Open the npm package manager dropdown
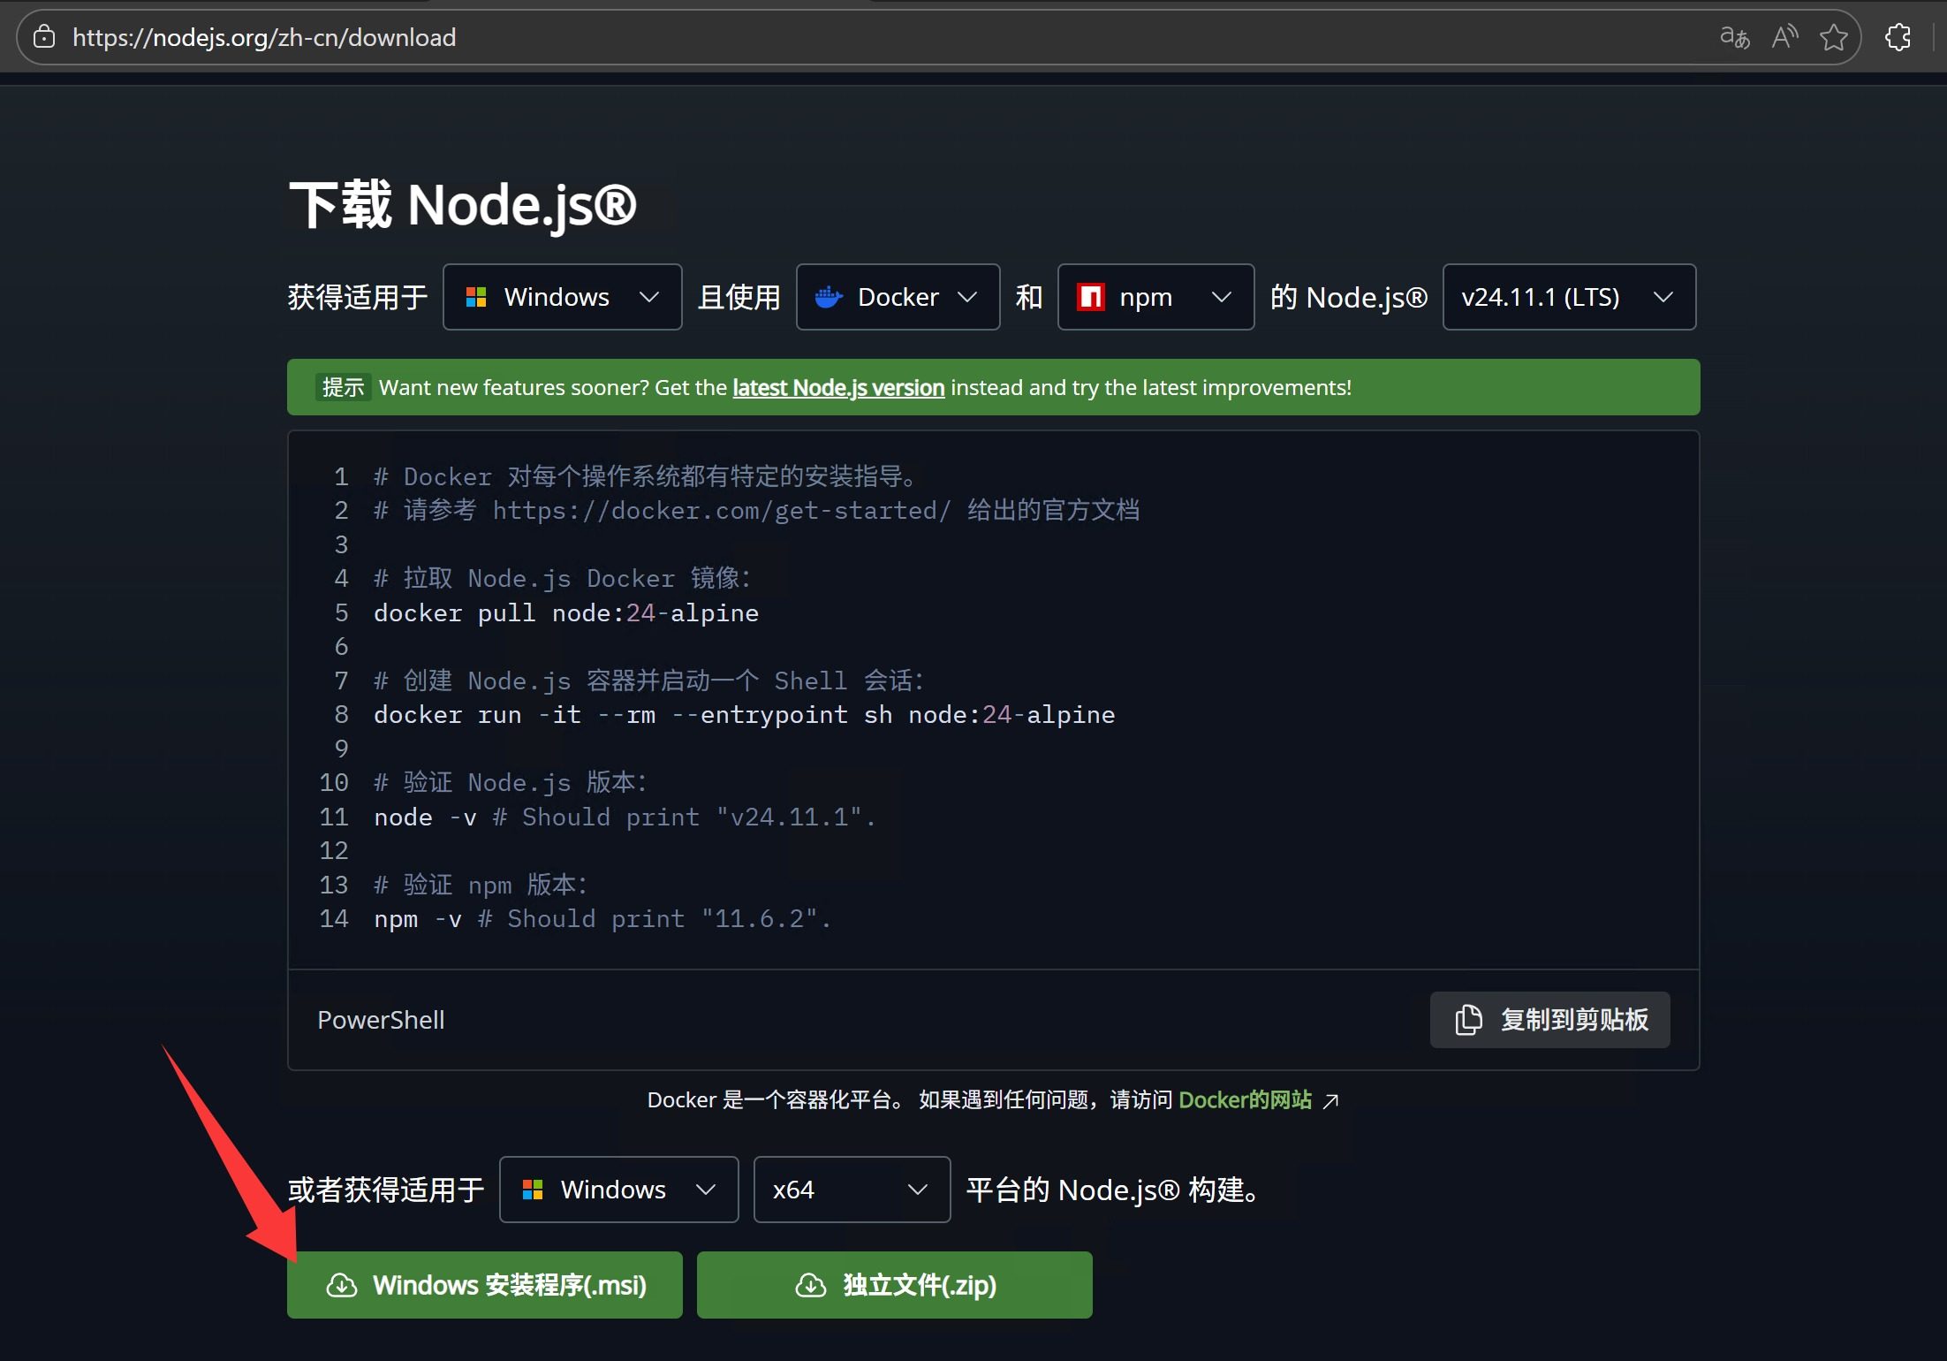This screenshot has width=1947, height=1361. tap(1155, 297)
